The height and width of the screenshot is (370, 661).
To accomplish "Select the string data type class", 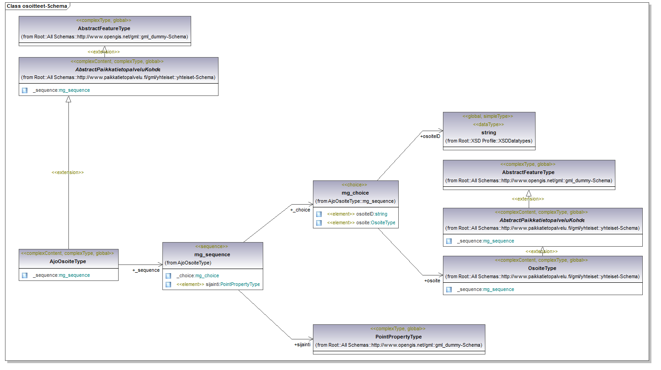I will (489, 132).
